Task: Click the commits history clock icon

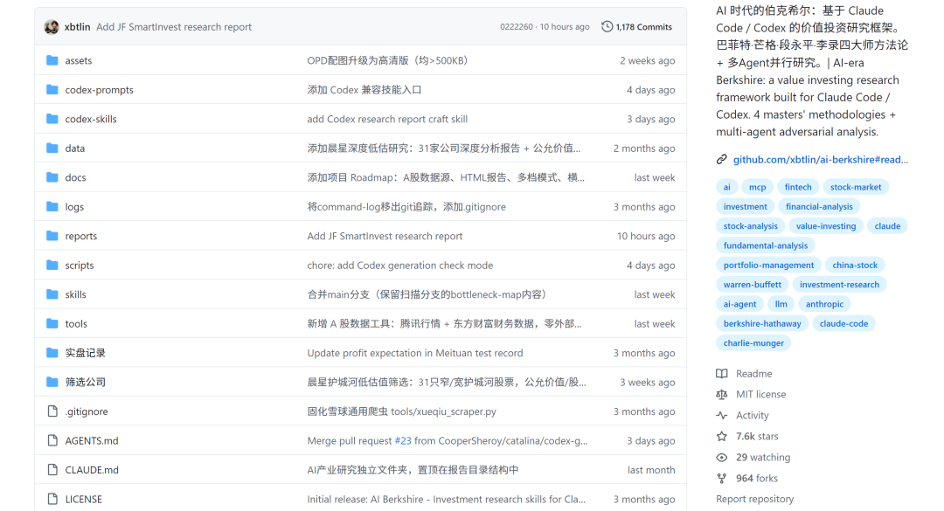Action: (607, 26)
